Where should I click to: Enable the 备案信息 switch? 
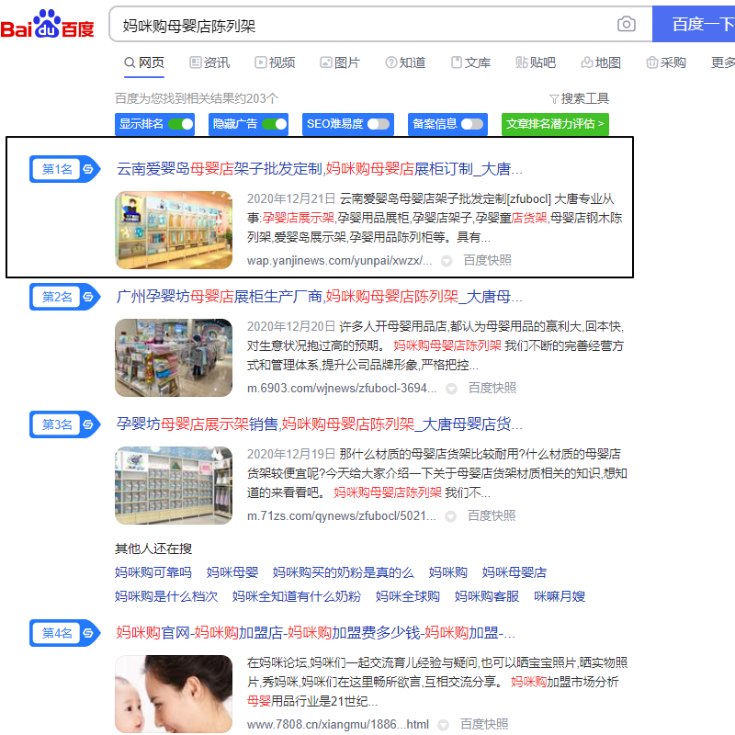472,124
